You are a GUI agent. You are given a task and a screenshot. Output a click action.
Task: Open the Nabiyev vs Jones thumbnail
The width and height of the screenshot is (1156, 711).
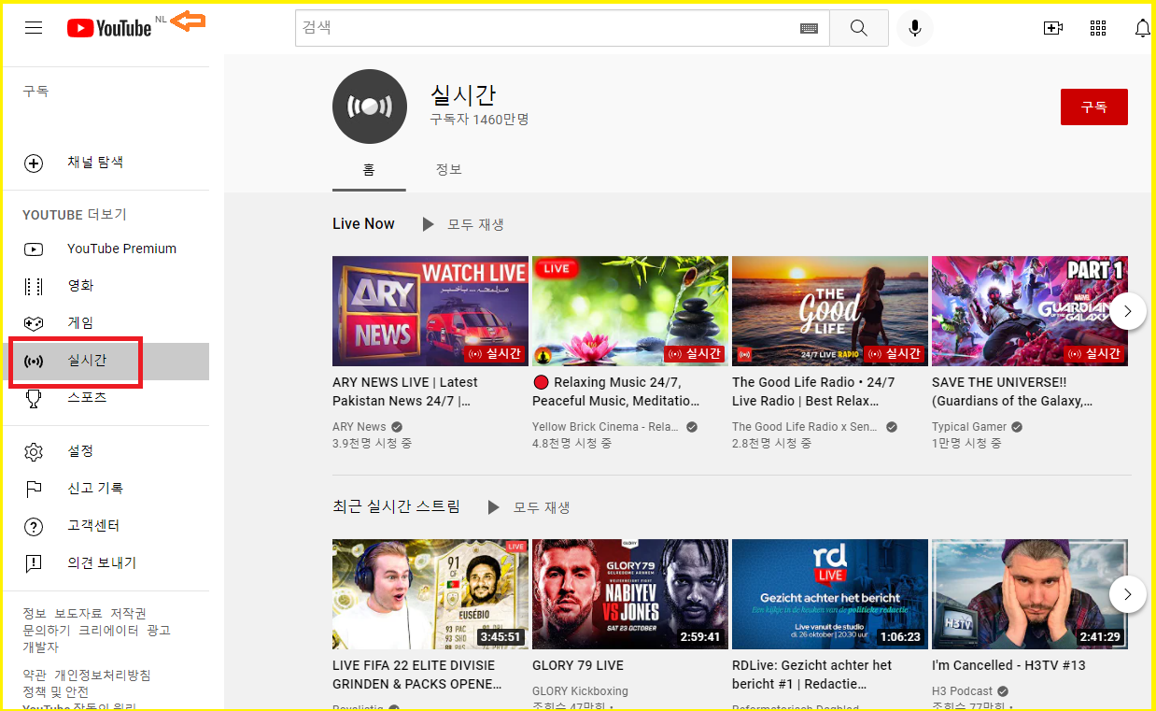pos(630,594)
